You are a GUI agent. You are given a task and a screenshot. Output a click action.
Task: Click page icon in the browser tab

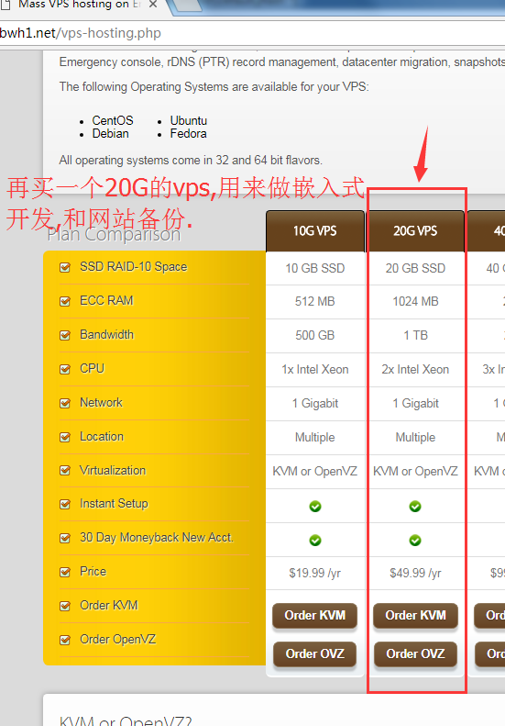(5, 5)
